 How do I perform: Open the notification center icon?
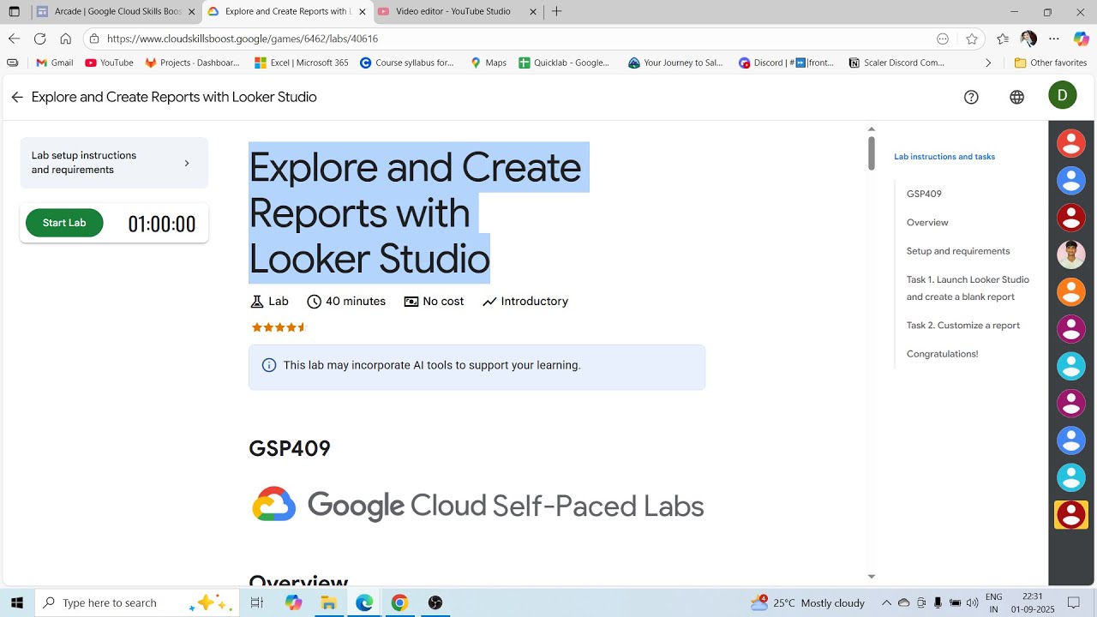pyautogui.click(x=1074, y=602)
